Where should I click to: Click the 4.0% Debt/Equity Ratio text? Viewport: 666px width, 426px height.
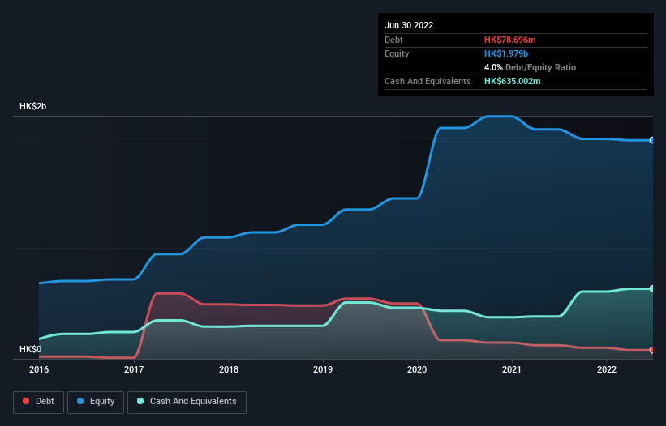point(530,67)
